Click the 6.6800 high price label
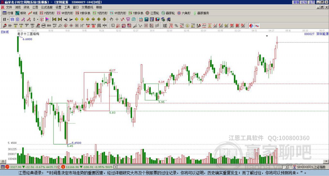This screenshot has height=176, width=329. (28, 39)
